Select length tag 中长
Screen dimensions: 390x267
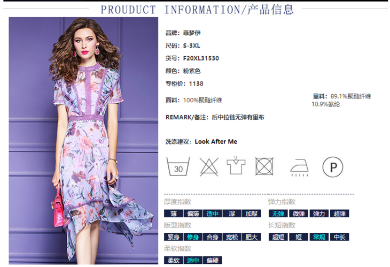tap(339, 237)
